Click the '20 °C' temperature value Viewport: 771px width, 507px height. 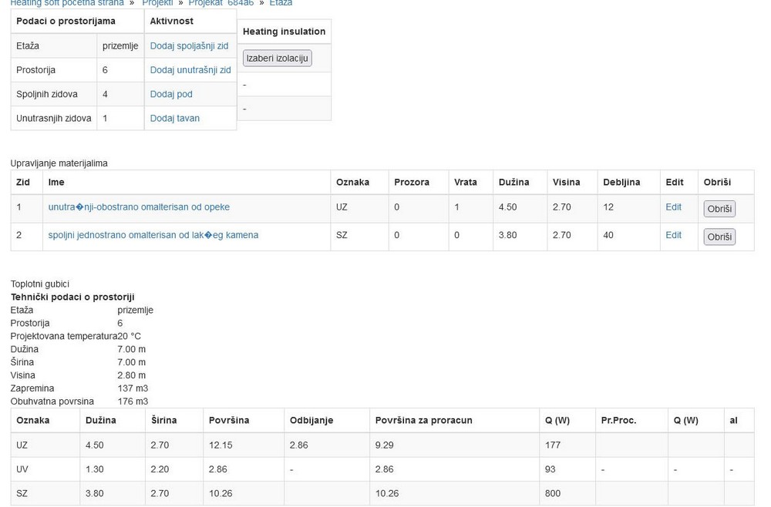tap(130, 336)
